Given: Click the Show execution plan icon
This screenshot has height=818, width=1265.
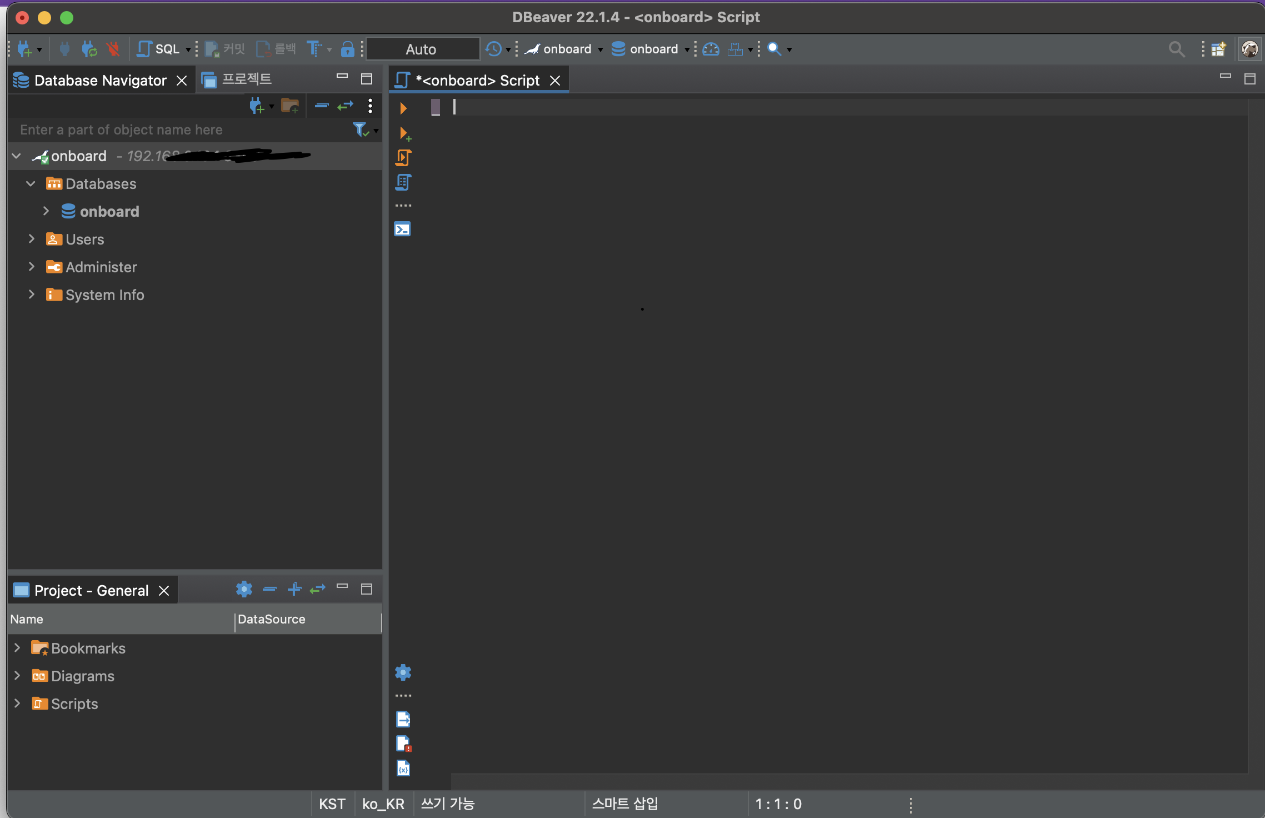Looking at the screenshot, I should tap(403, 182).
